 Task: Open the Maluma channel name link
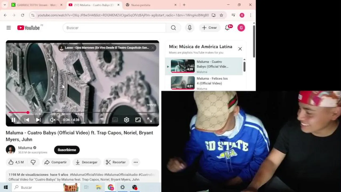coord(25,148)
